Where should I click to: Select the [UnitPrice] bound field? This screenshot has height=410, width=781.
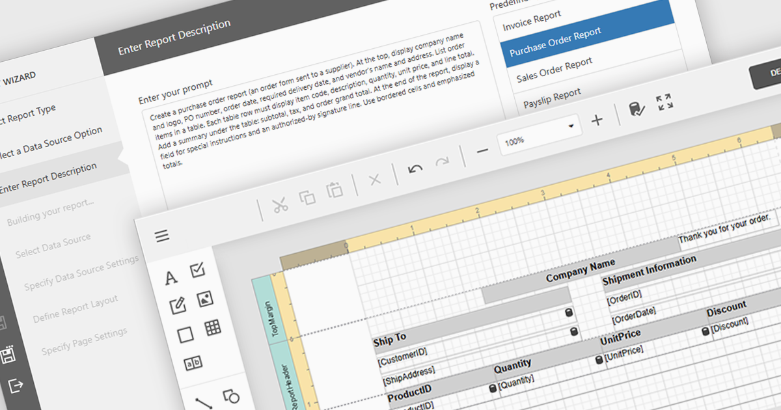coord(623,355)
